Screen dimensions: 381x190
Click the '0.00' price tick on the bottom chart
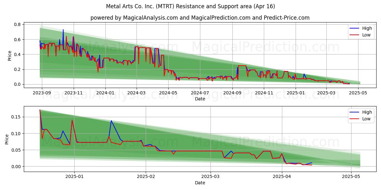pyautogui.click(x=16, y=167)
